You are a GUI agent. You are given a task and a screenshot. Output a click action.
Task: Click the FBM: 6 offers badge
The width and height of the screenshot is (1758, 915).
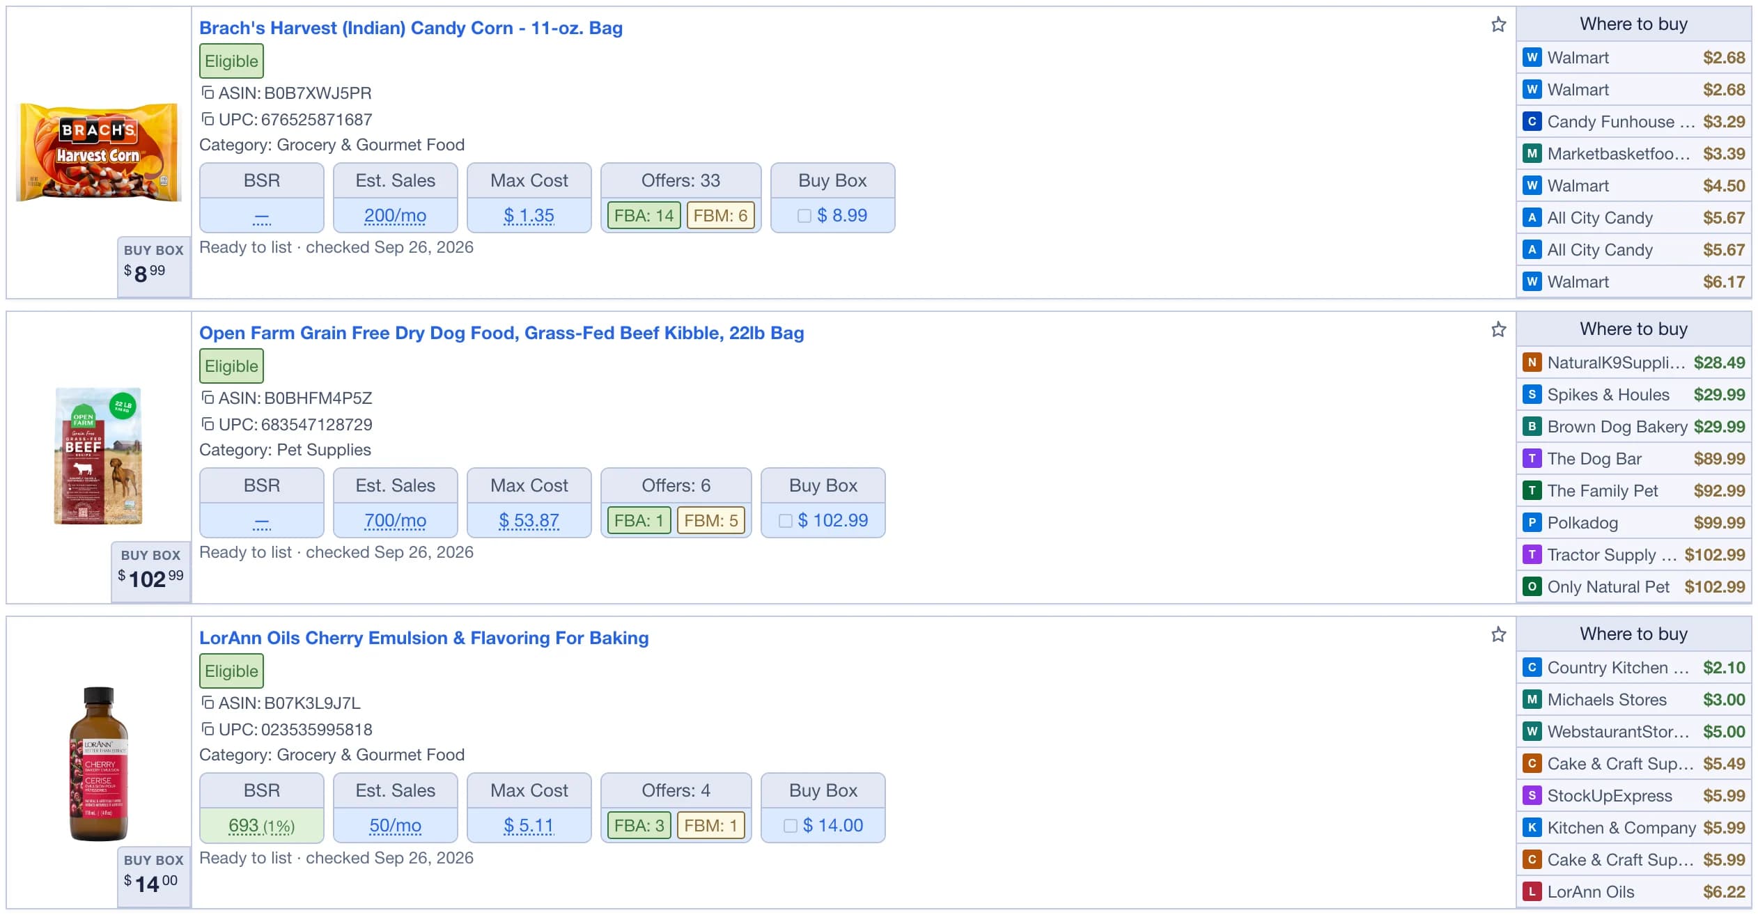(x=720, y=216)
